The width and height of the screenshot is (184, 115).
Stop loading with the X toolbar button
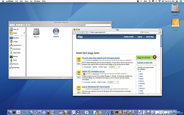click(x=86, y=32)
